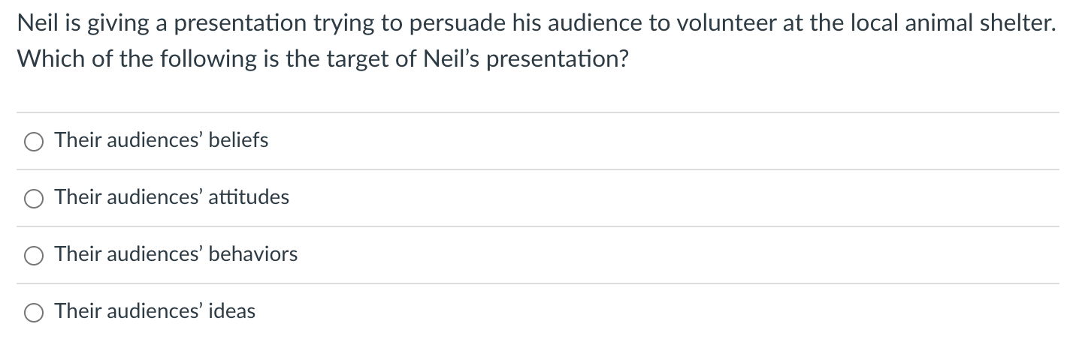1070x339 pixels.
Task: Click the word "attitudes" in second answer
Action: click(249, 197)
